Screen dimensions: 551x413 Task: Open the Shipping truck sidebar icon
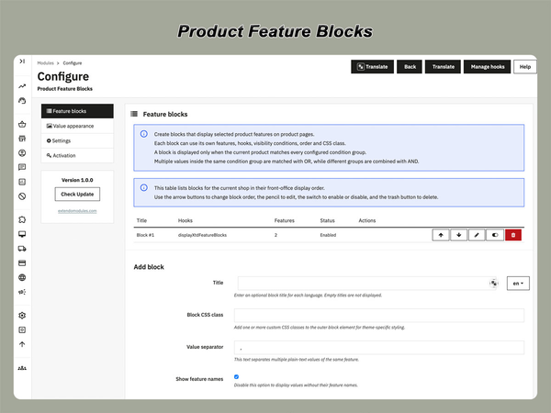22,249
